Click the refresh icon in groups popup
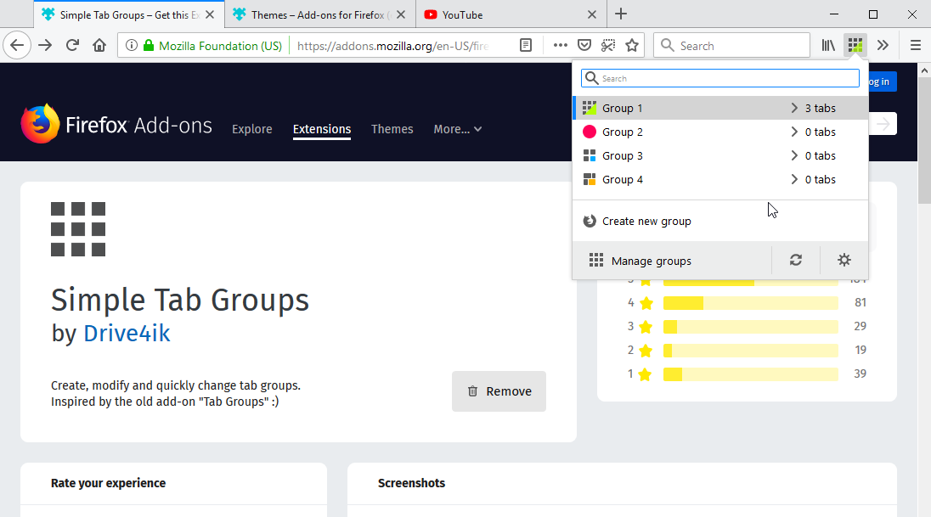 [796, 261]
